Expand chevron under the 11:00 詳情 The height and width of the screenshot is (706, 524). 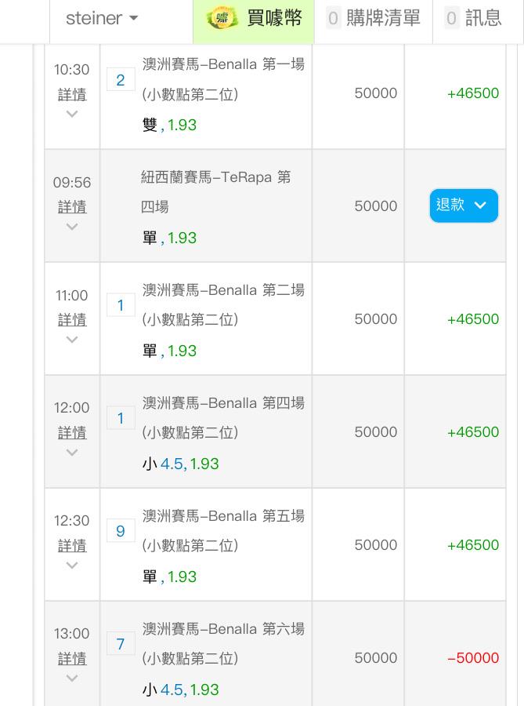[72, 340]
